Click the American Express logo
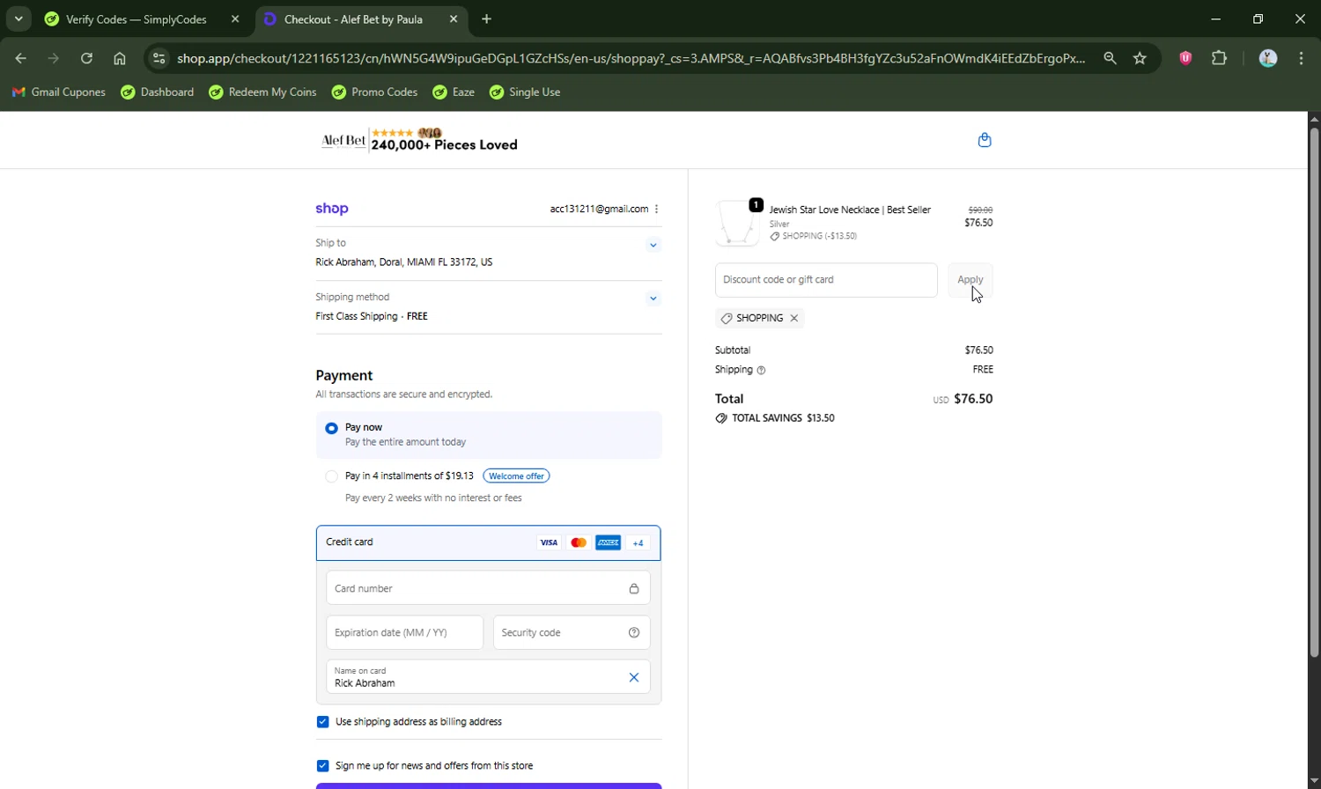This screenshot has width=1321, height=789. click(x=609, y=542)
